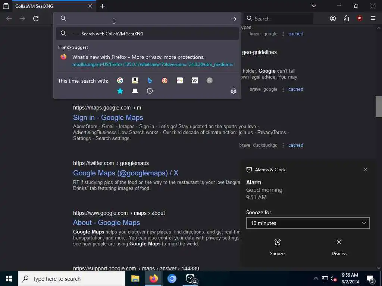This screenshot has width=382, height=286.
Task: Dismiss the Good morning alarm
Action: pos(339,247)
